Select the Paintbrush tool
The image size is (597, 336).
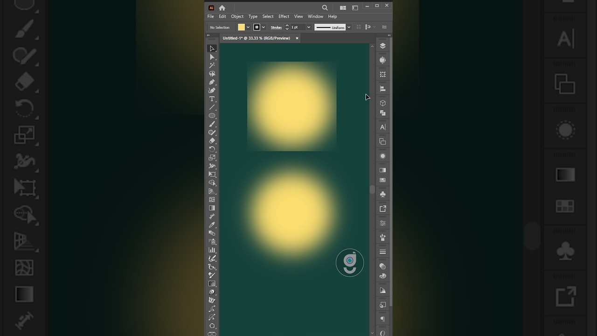[x=212, y=124]
